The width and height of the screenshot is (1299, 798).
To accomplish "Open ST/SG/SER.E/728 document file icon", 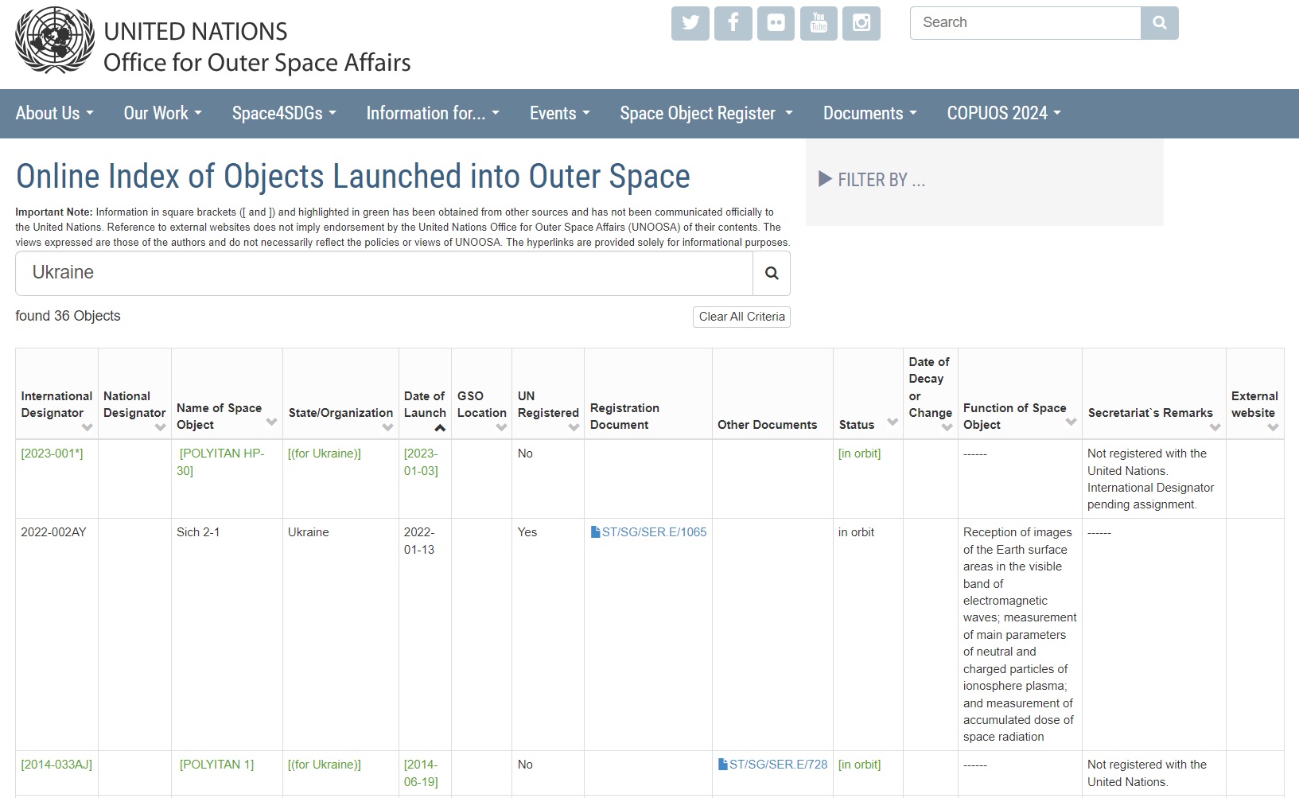I will coord(722,765).
